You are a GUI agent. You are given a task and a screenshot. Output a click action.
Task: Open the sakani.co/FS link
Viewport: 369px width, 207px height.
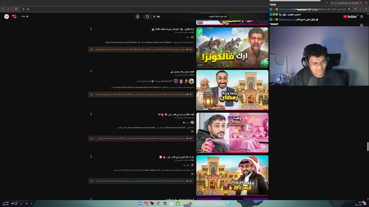153,170
